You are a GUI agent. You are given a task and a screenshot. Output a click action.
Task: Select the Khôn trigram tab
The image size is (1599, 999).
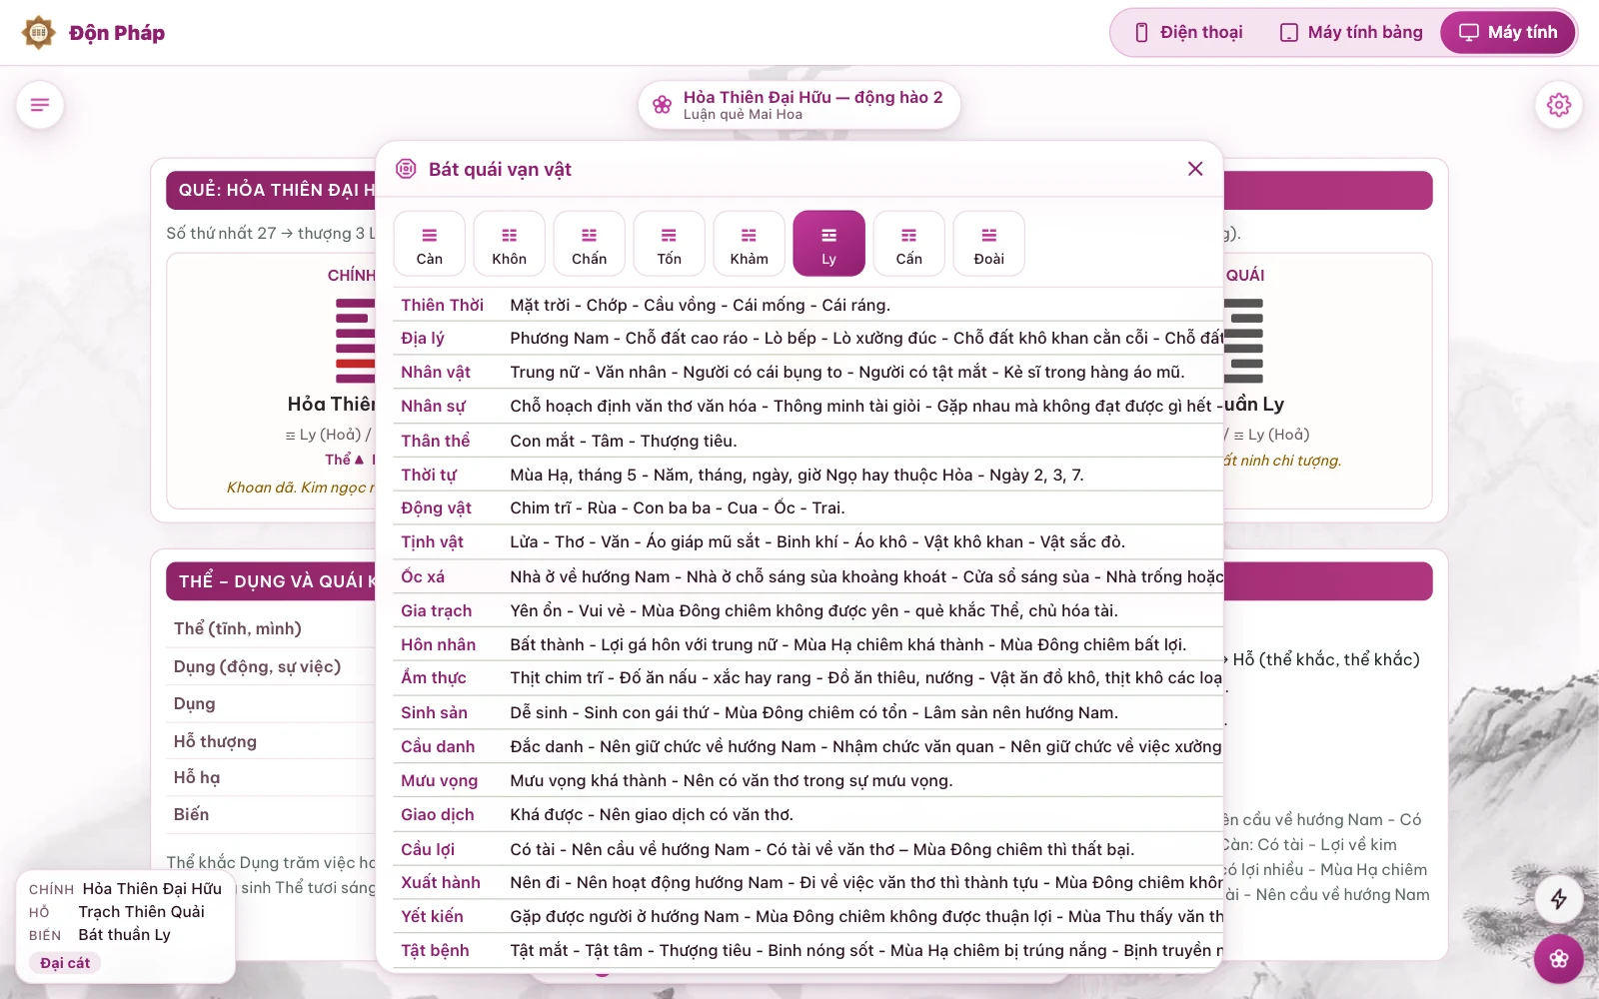click(510, 244)
